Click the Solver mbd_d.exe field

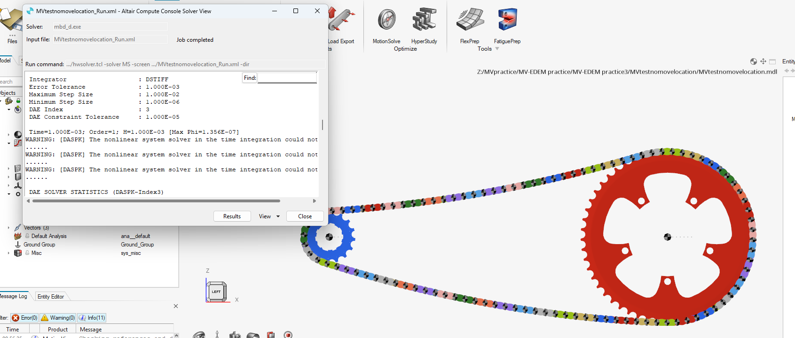point(110,27)
